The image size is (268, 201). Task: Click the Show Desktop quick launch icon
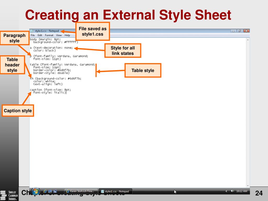(x=50, y=191)
